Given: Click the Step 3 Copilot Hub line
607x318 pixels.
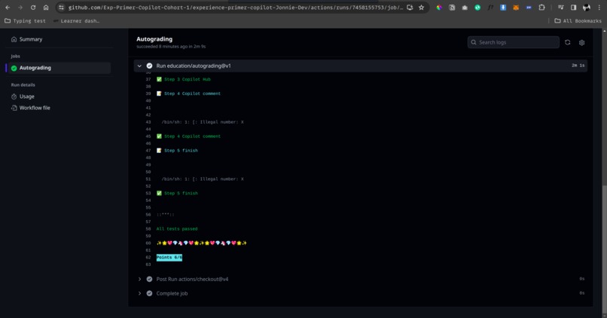Looking at the screenshot, I should (188, 79).
